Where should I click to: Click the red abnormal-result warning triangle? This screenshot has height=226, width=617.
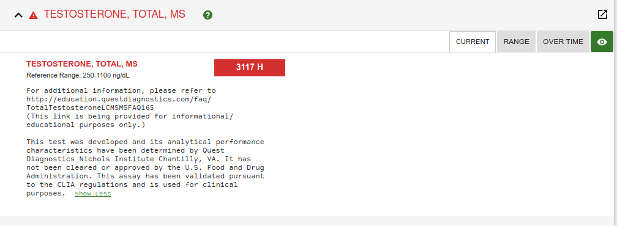tap(34, 15)
